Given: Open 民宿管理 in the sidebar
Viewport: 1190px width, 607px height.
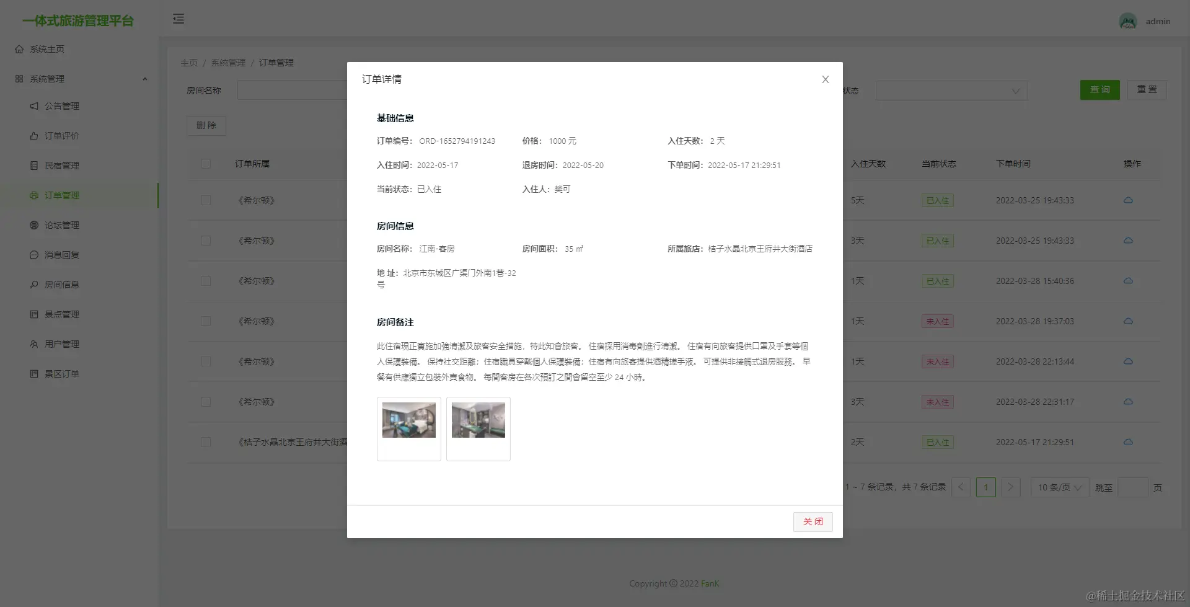Looking at the screenshot, I should pos(62,166).
